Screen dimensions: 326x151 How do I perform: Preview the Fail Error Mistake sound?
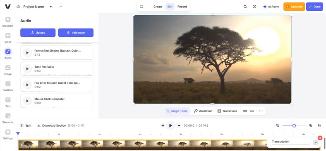[27, 85]
